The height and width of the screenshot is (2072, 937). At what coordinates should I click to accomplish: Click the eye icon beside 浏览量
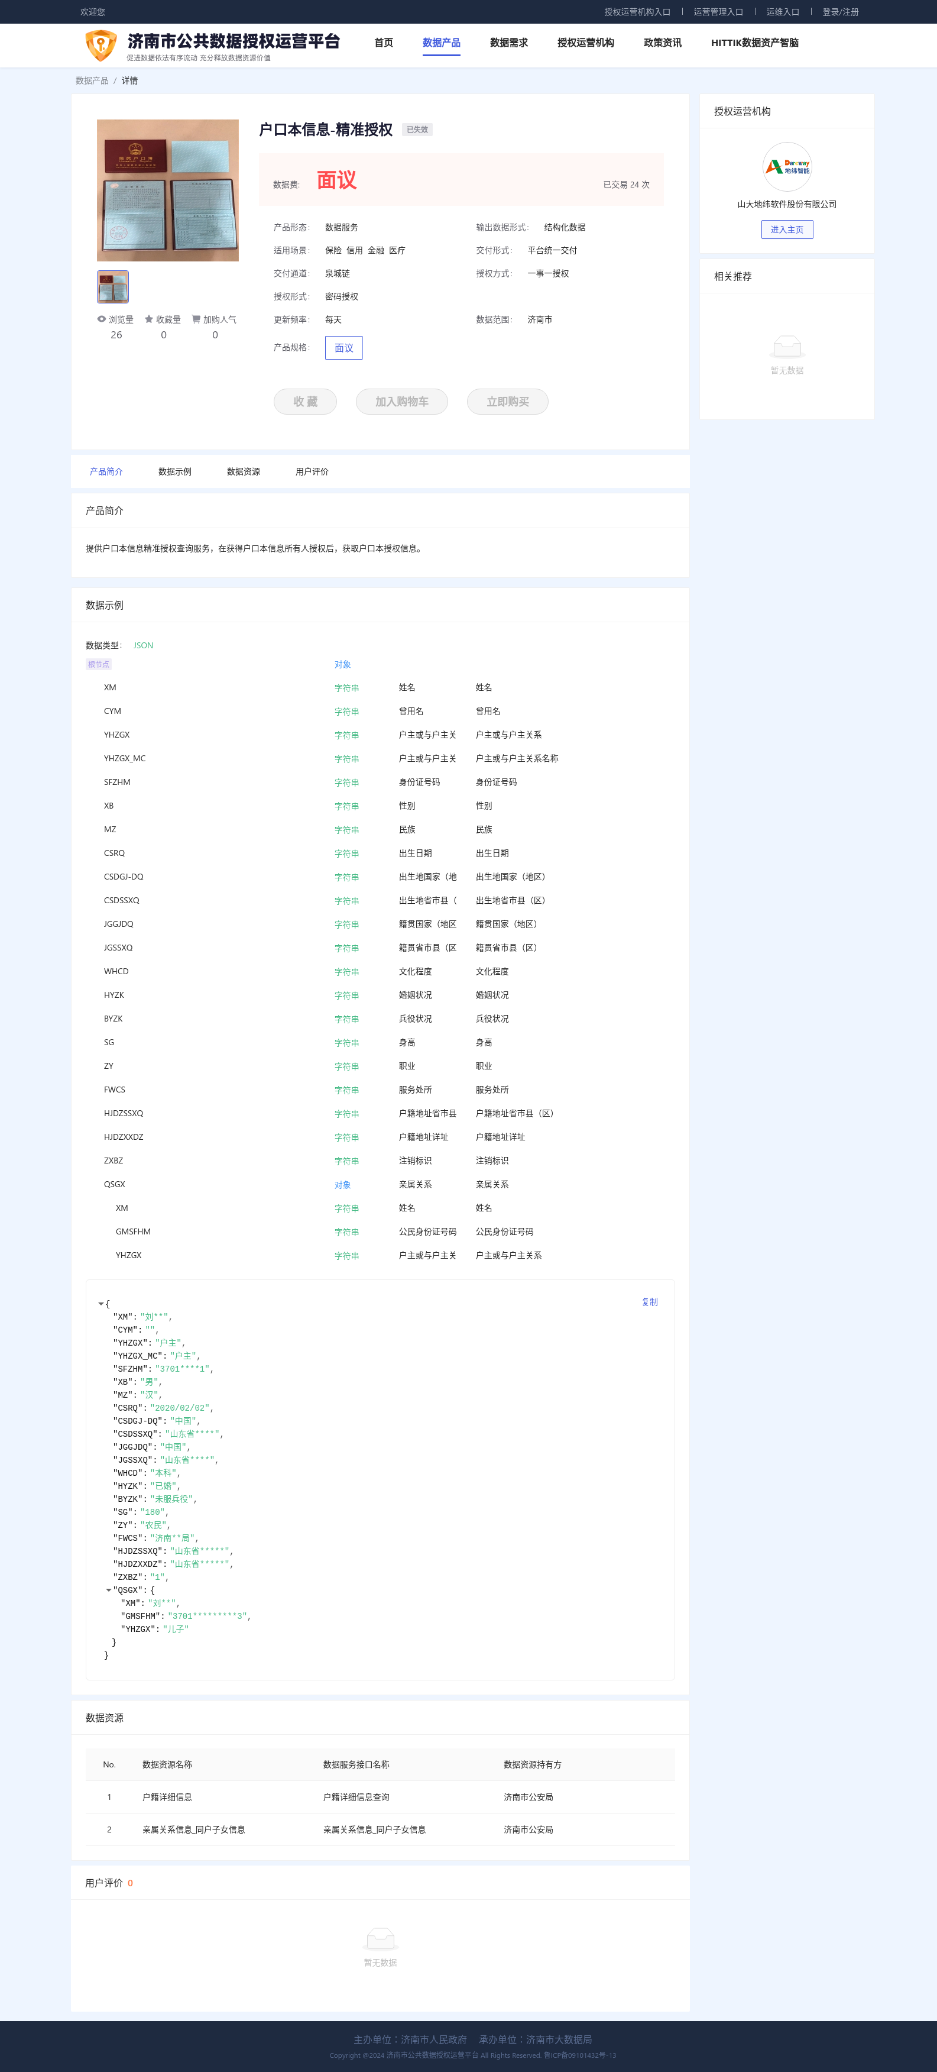(101, 319)
